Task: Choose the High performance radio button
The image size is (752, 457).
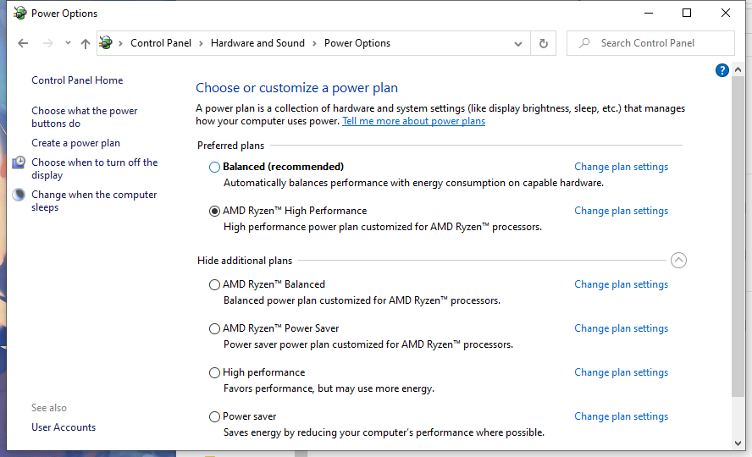Action: point(215,372)
